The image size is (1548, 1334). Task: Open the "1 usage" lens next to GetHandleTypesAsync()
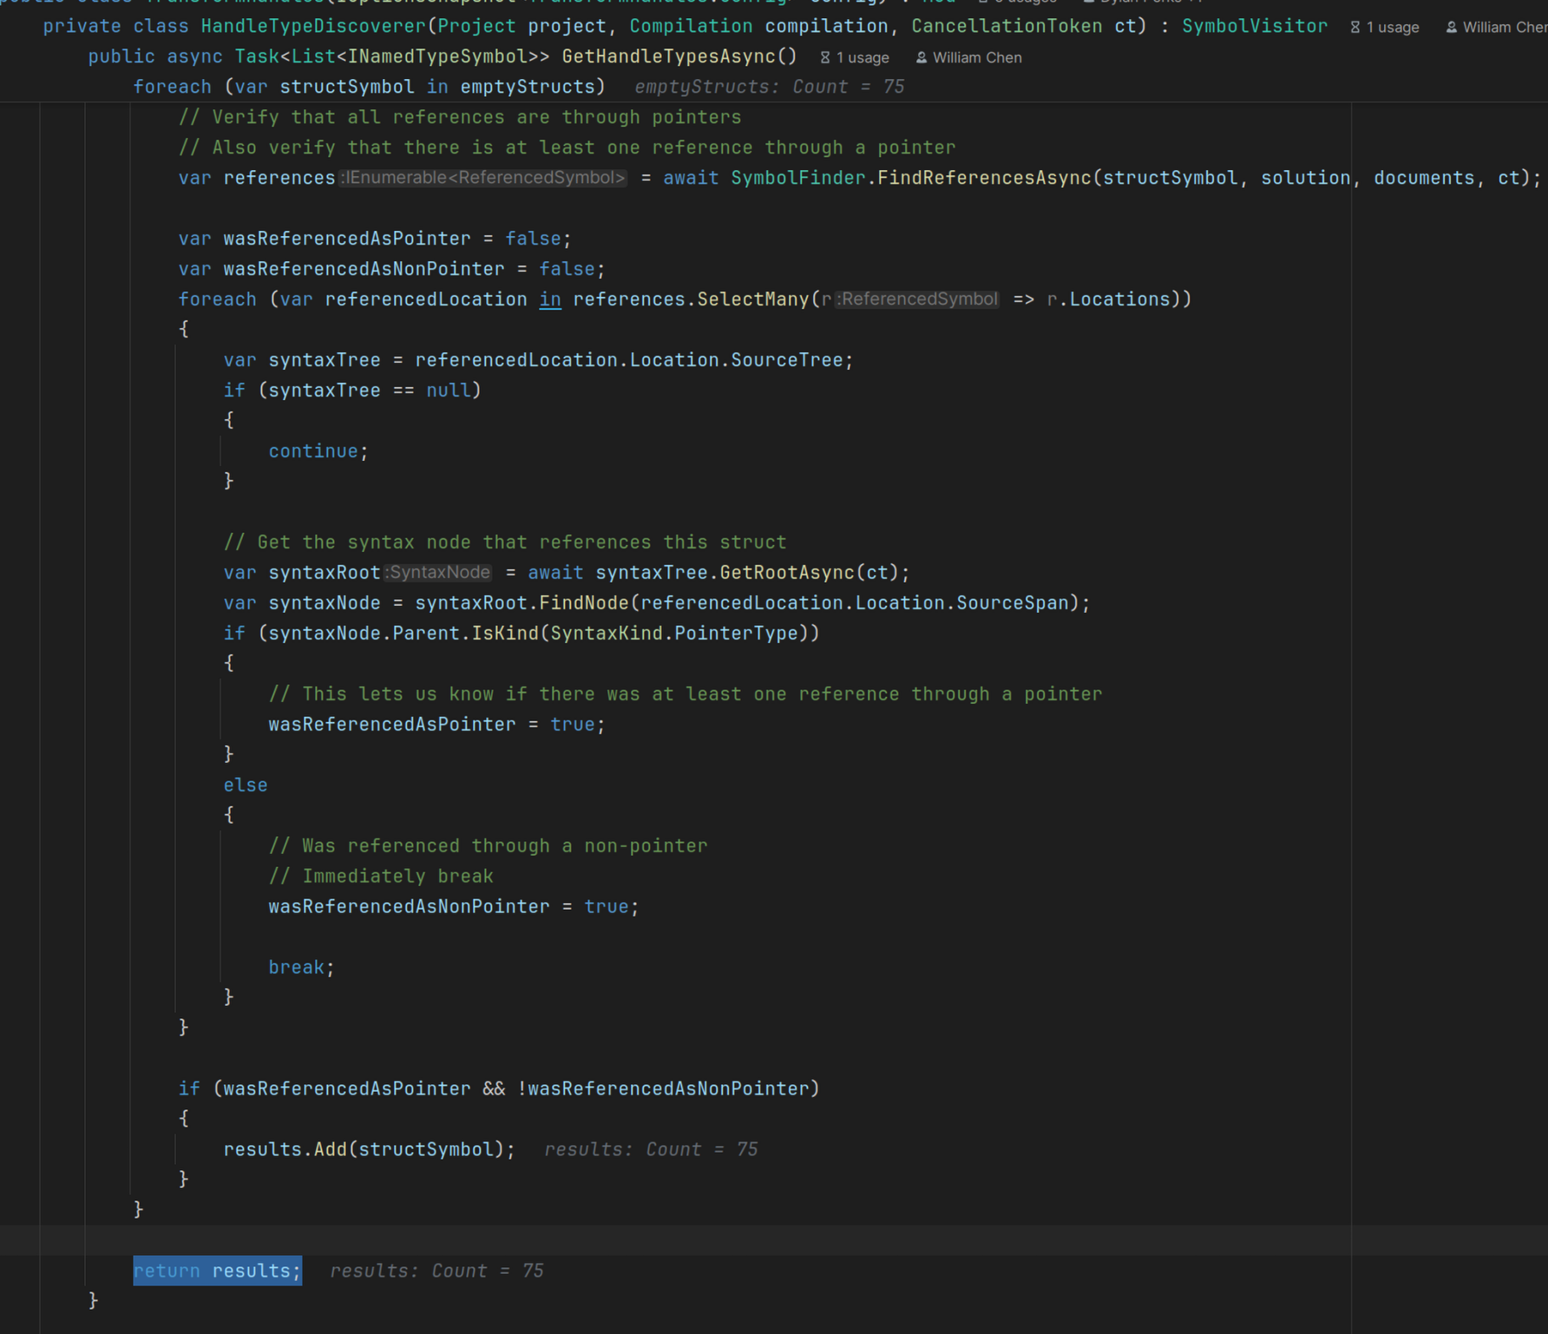pos(855,57)
